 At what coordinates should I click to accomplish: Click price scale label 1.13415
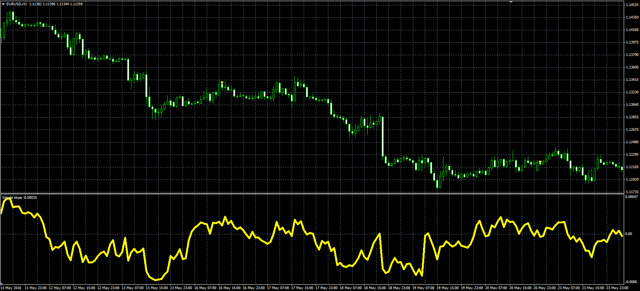(x=632, y=80)
